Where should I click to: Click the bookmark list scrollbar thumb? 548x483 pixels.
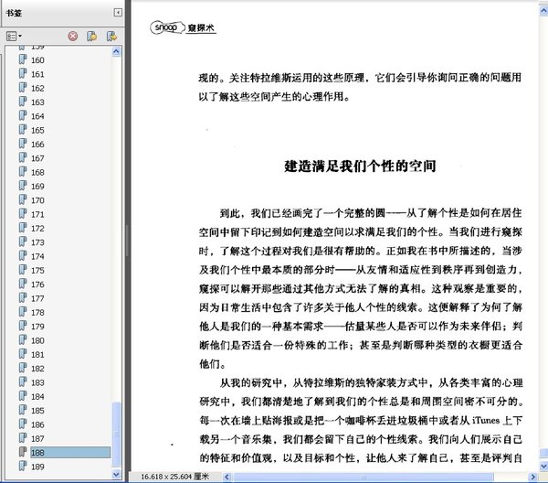point(116,434)
